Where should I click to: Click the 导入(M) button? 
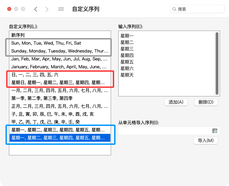(205, 141)
